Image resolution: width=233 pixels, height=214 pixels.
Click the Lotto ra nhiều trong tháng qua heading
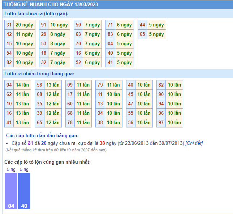[x=39, y=74]
